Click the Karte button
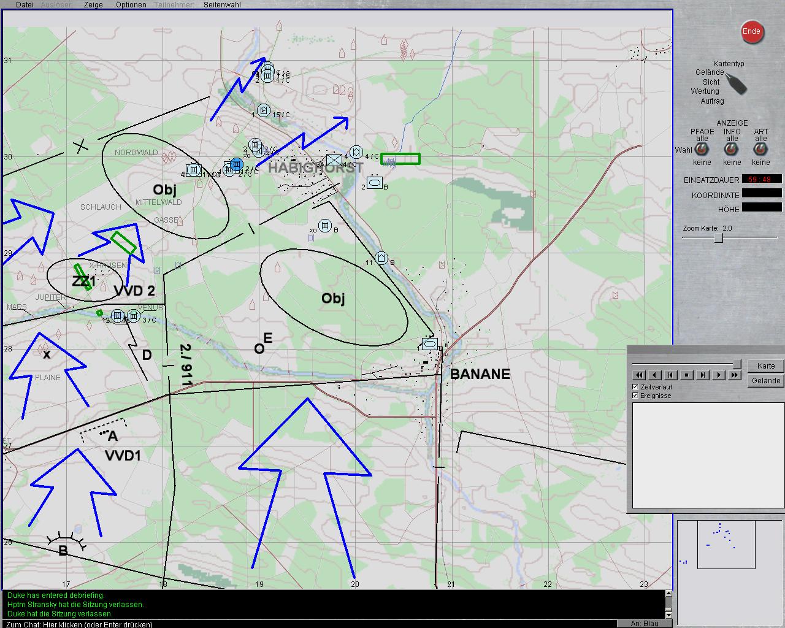 pos(765,366)
